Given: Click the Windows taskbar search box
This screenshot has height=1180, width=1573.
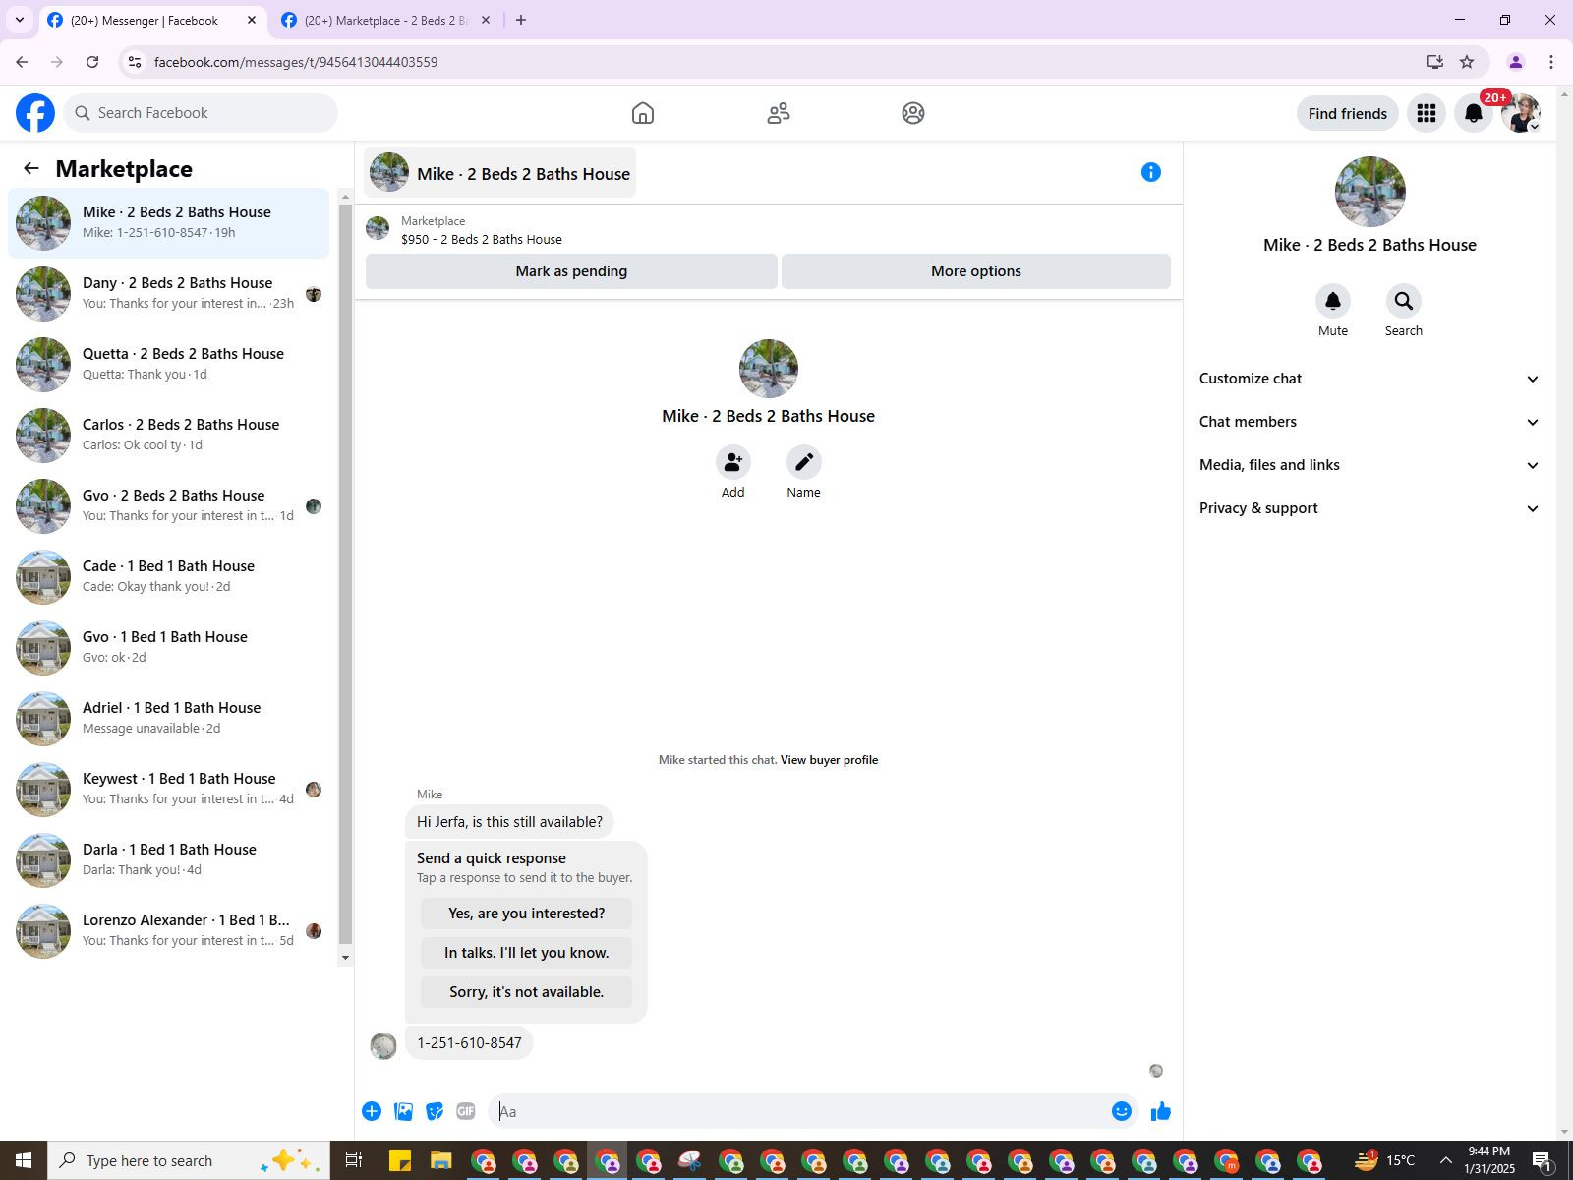Looking at the screenshot, I should (x=187, y=1161).
